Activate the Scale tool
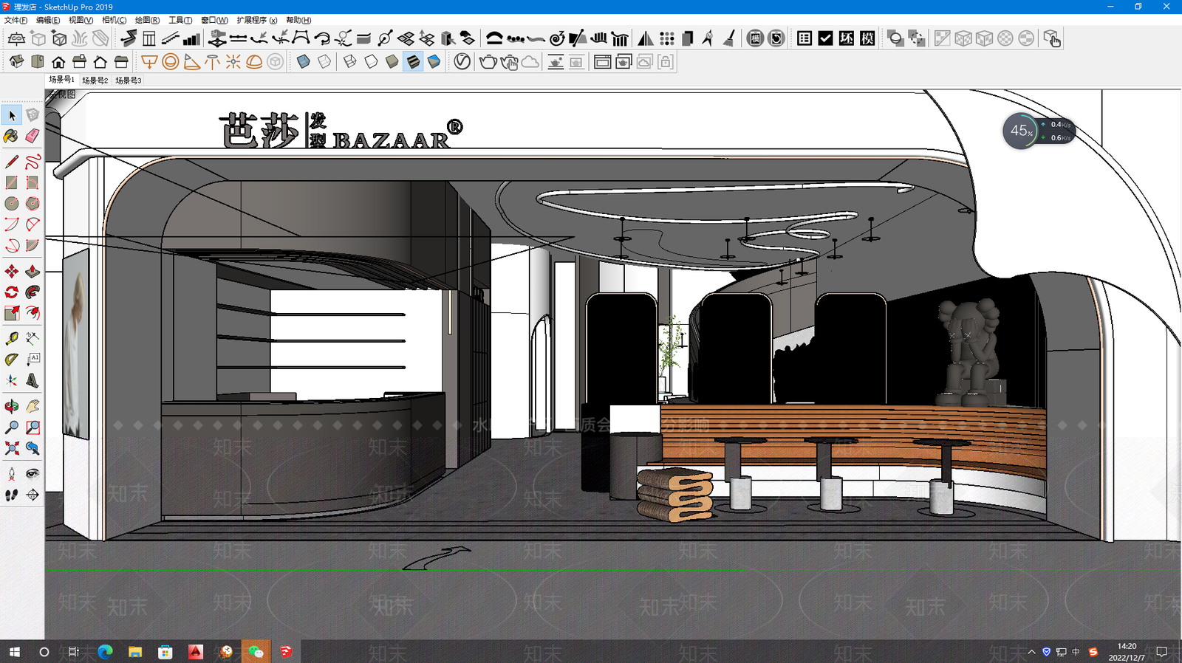This screenshot has width=1182, height=663. [12, 313]
